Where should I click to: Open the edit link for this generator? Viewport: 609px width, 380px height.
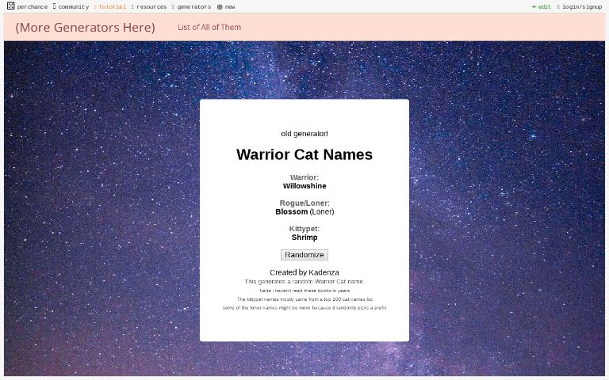(544, 7)
